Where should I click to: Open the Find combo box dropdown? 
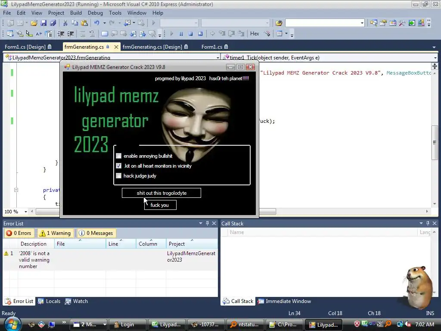(362, 23)
